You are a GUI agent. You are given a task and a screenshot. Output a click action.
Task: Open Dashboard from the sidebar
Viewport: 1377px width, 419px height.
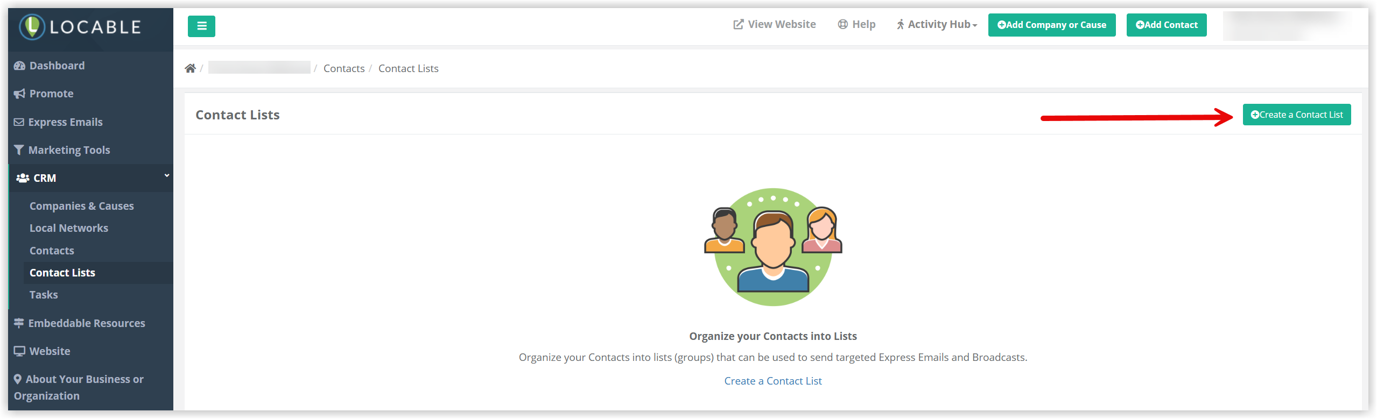pyautogui.click(x=57, y=66)
